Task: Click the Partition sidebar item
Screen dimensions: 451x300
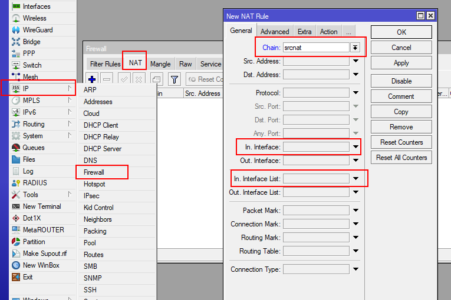Action: (34, 242)
